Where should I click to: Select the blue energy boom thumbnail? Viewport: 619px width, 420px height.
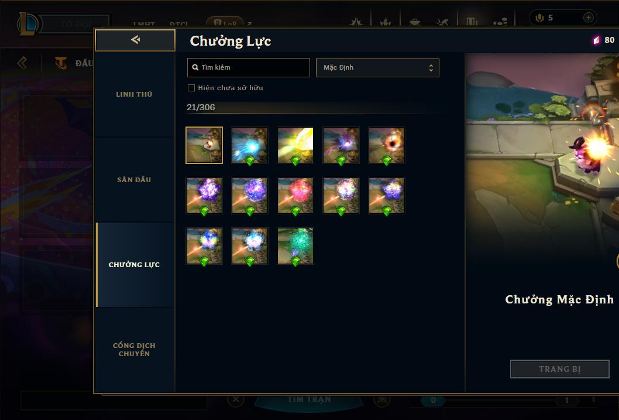(x=249, y=145)
